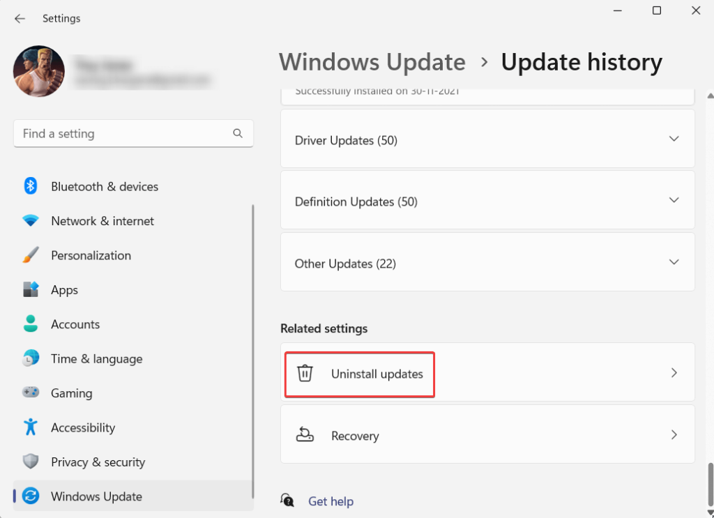This screenshot has height=518, width=714.
Task: Click the chevron on Recovery row
Action: click(x=674, y=435)
